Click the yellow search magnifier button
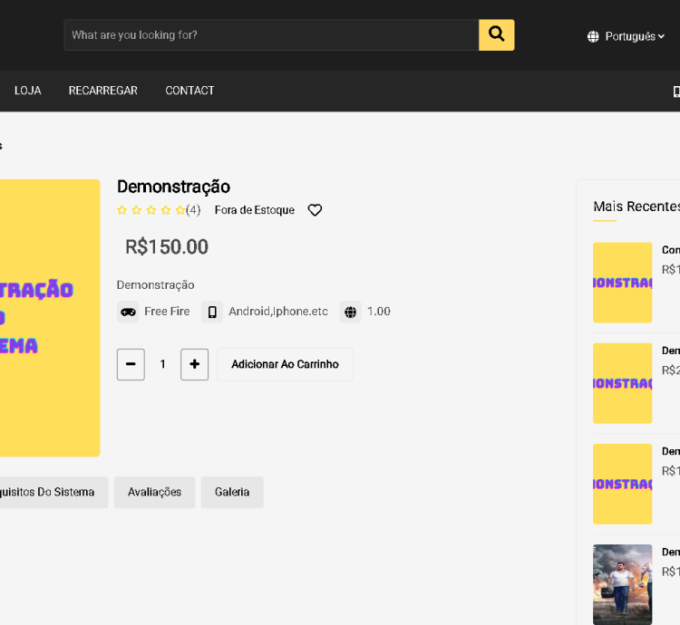680x625 pixels. pos(496,35)
